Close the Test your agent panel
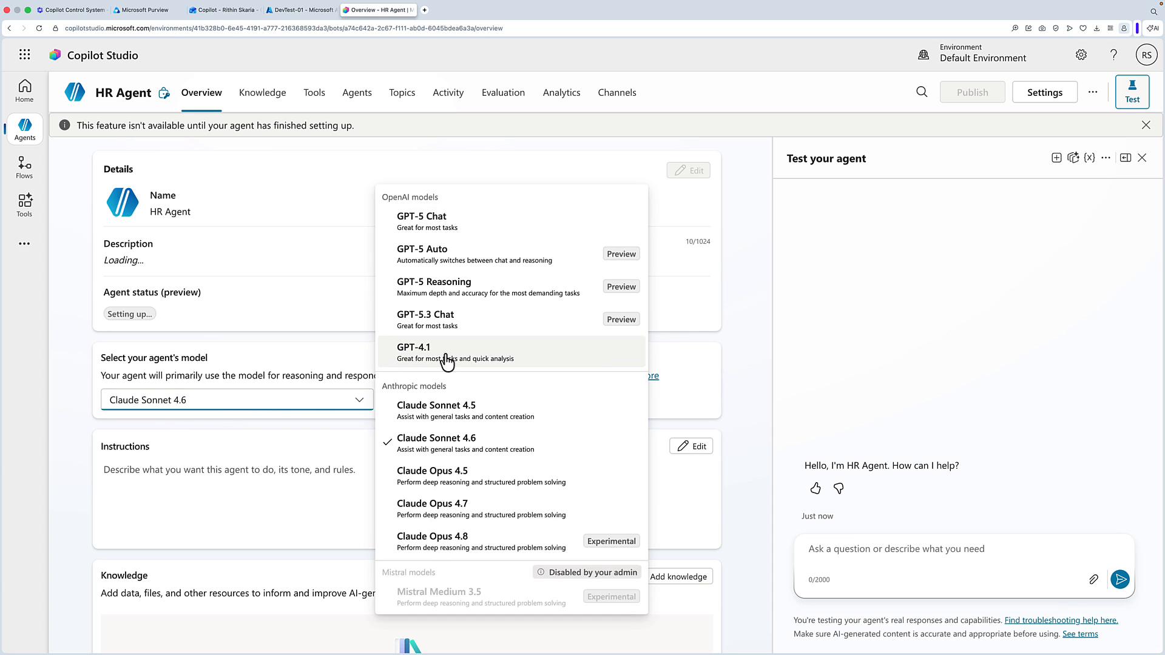 tap(1142, 158)
